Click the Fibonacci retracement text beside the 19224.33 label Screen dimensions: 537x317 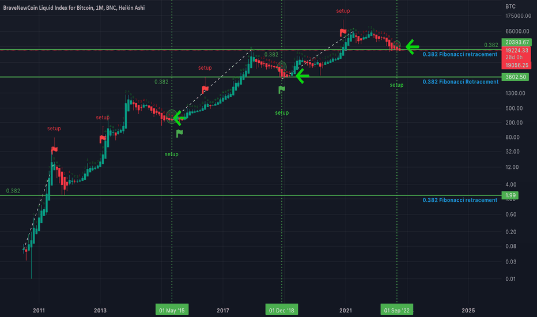click(460, 55)
